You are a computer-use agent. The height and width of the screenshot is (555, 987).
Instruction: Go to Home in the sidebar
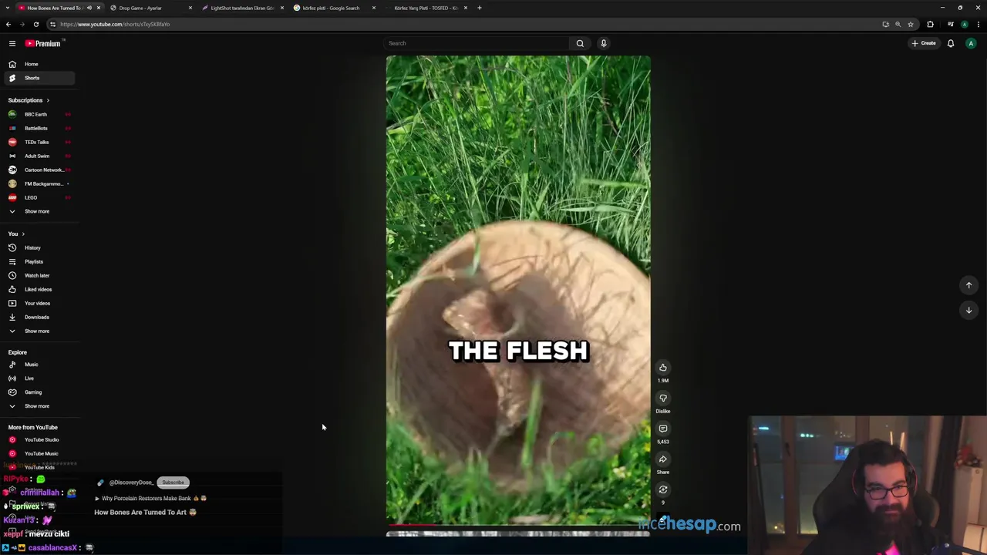click(x=38, y=64)
